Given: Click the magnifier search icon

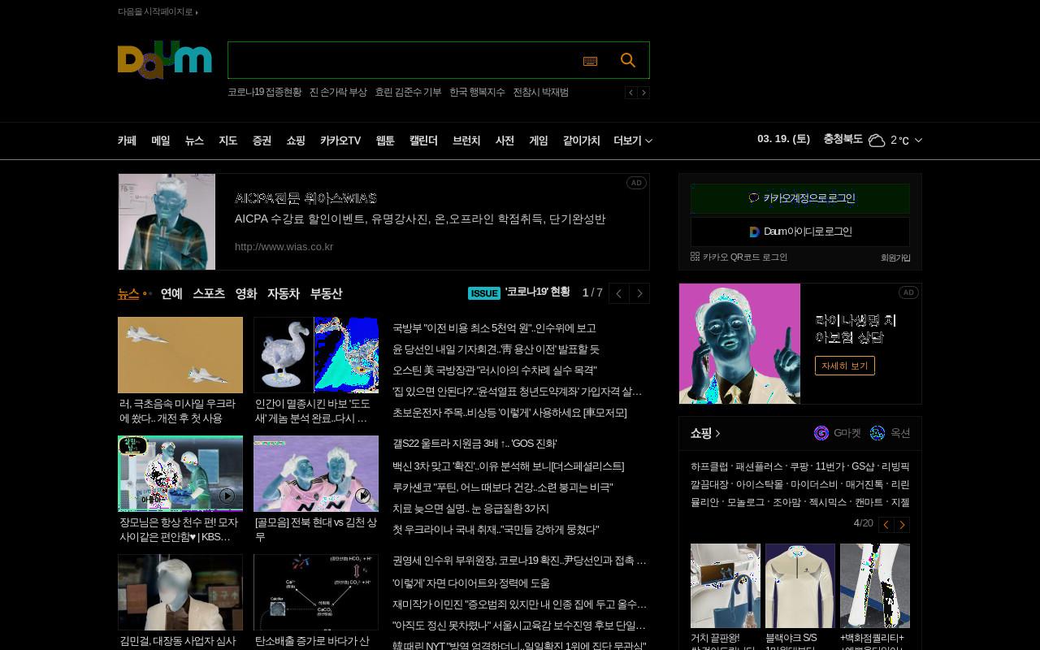Looking at the screenshot, I should [x=627, y=60].
